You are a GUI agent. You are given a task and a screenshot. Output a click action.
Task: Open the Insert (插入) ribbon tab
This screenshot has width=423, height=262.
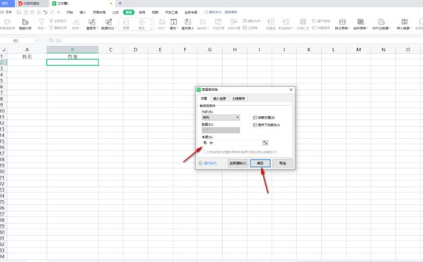click(82, 12)
